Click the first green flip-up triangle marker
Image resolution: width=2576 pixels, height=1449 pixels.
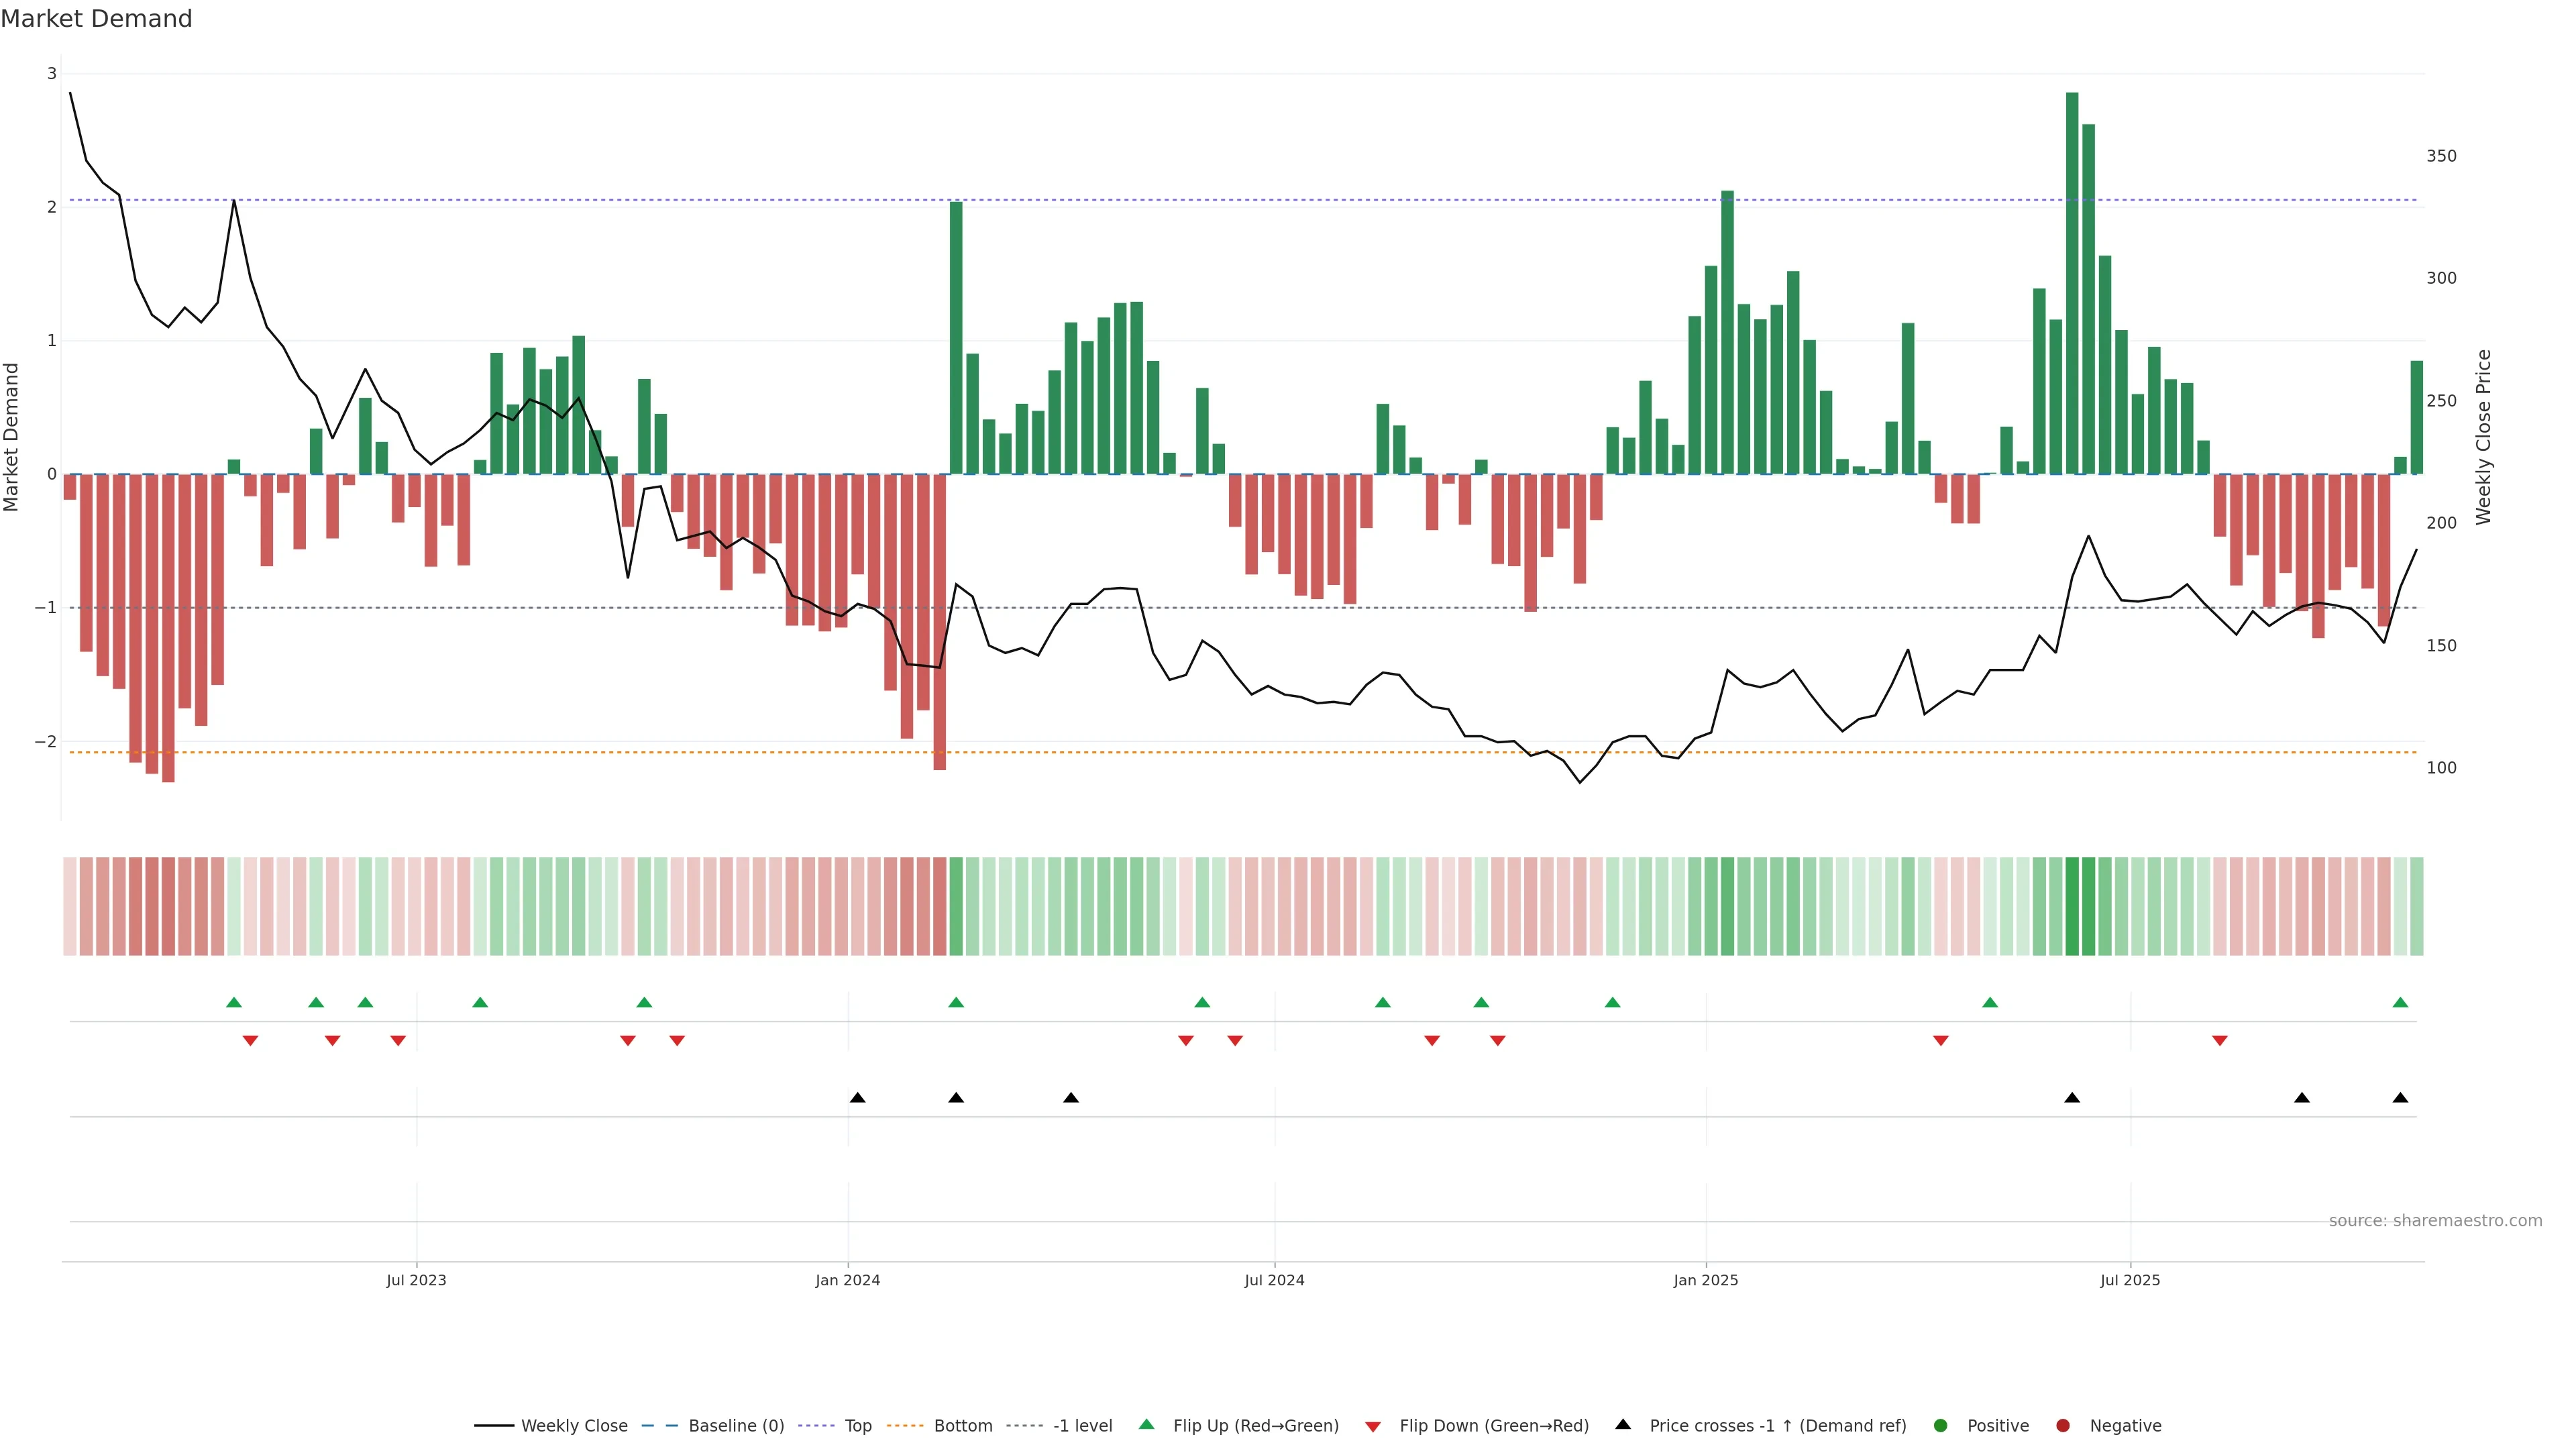[234, 1002]
